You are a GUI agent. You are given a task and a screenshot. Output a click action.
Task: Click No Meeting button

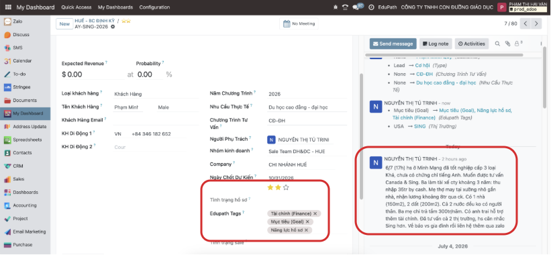pos(299,24)
